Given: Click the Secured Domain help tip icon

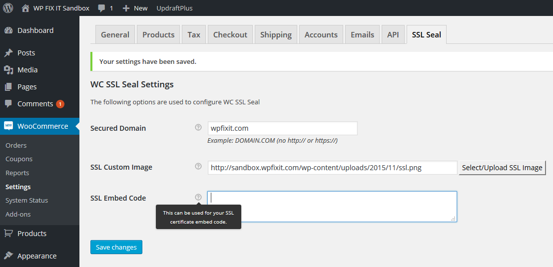Looking at the screenshot, I should (198, 128).
